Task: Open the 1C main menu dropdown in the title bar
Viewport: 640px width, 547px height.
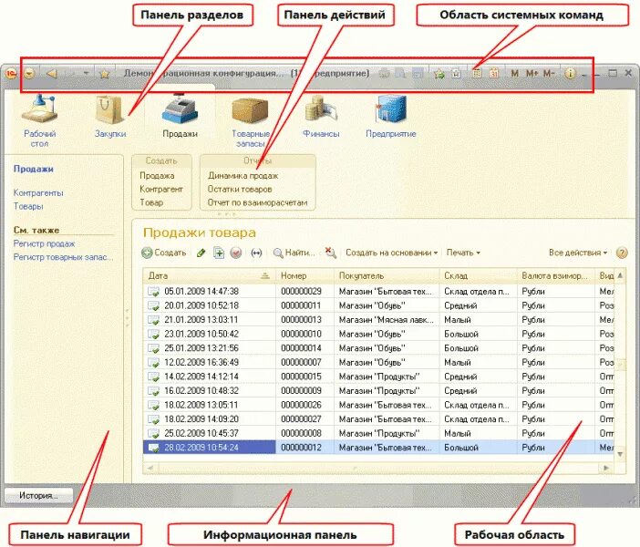Action: coord(29,74)
